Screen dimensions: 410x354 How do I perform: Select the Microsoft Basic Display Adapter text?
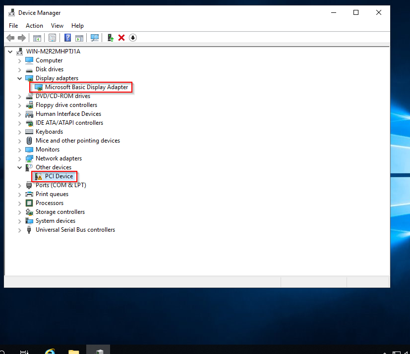pyautogui.click(x=87, y=87)
